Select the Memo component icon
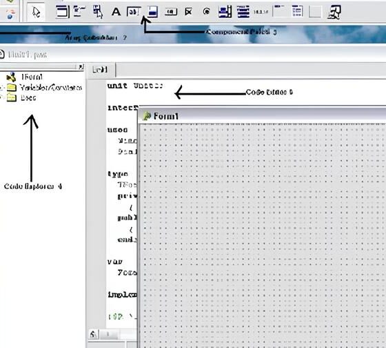Screen dimensions: 386x348 [152, 12]
